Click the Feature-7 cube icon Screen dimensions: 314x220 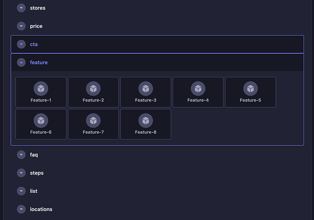[93, 120]
